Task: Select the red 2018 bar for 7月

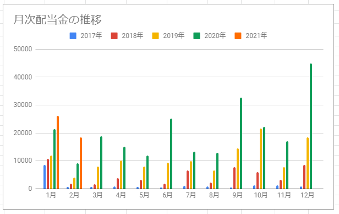Action: pyautogui.click(x=188, y=180)
